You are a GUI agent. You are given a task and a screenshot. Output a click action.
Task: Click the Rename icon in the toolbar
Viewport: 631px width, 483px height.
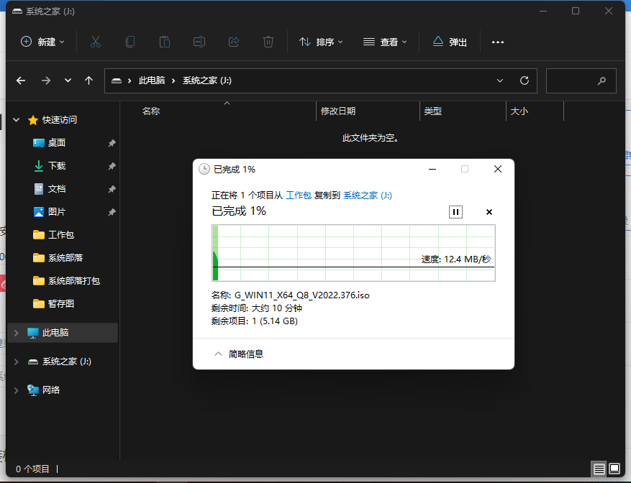click(x=199, y=42)
